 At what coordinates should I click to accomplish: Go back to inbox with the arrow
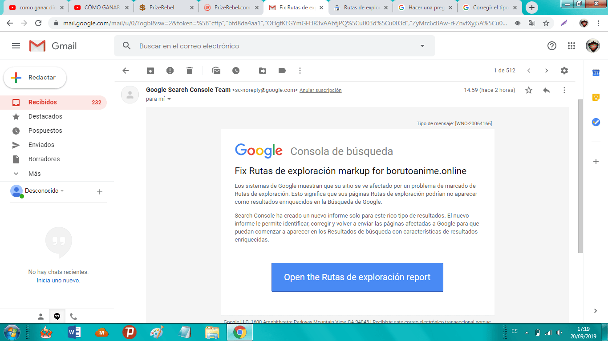(x=126, y=71)
